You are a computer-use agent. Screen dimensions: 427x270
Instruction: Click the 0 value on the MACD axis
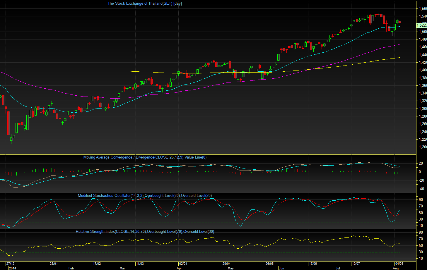click(x=420, y=172)
